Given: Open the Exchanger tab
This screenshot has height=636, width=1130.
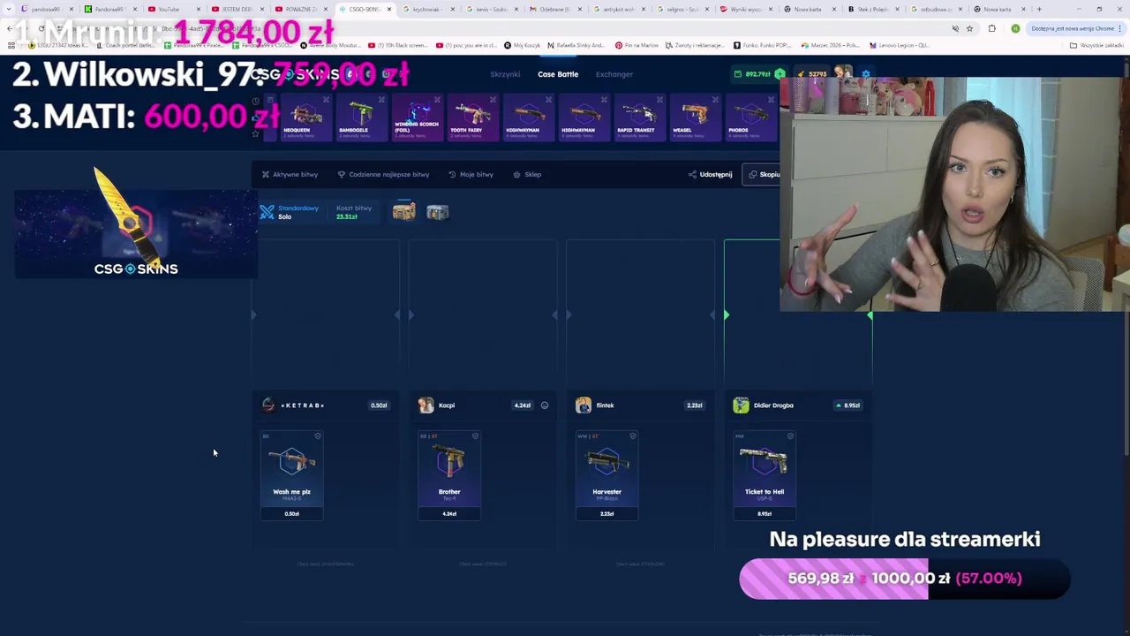Looking at the screenshot, I should (x=614, y=74).
